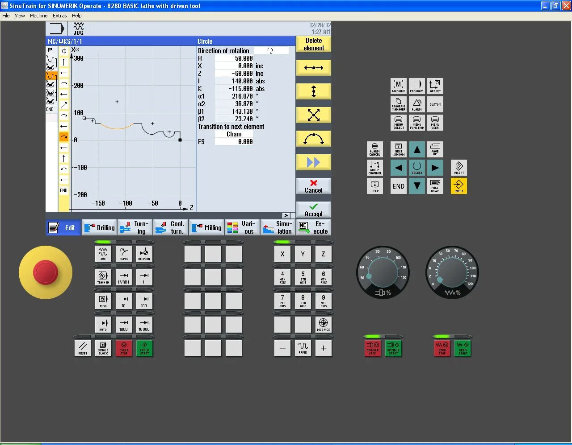Click the MENU SELECT key
Screen dimensions: 572x445
pyautogui.click(x=399, y=123)
